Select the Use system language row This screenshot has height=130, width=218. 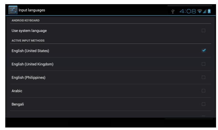111,30
